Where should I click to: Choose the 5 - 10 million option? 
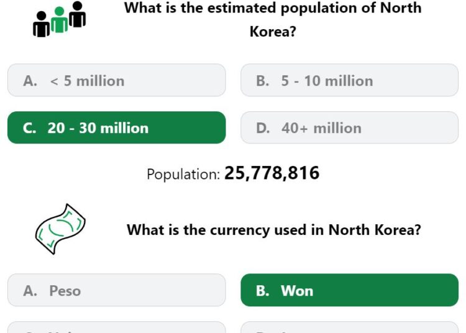coord(349,80)
